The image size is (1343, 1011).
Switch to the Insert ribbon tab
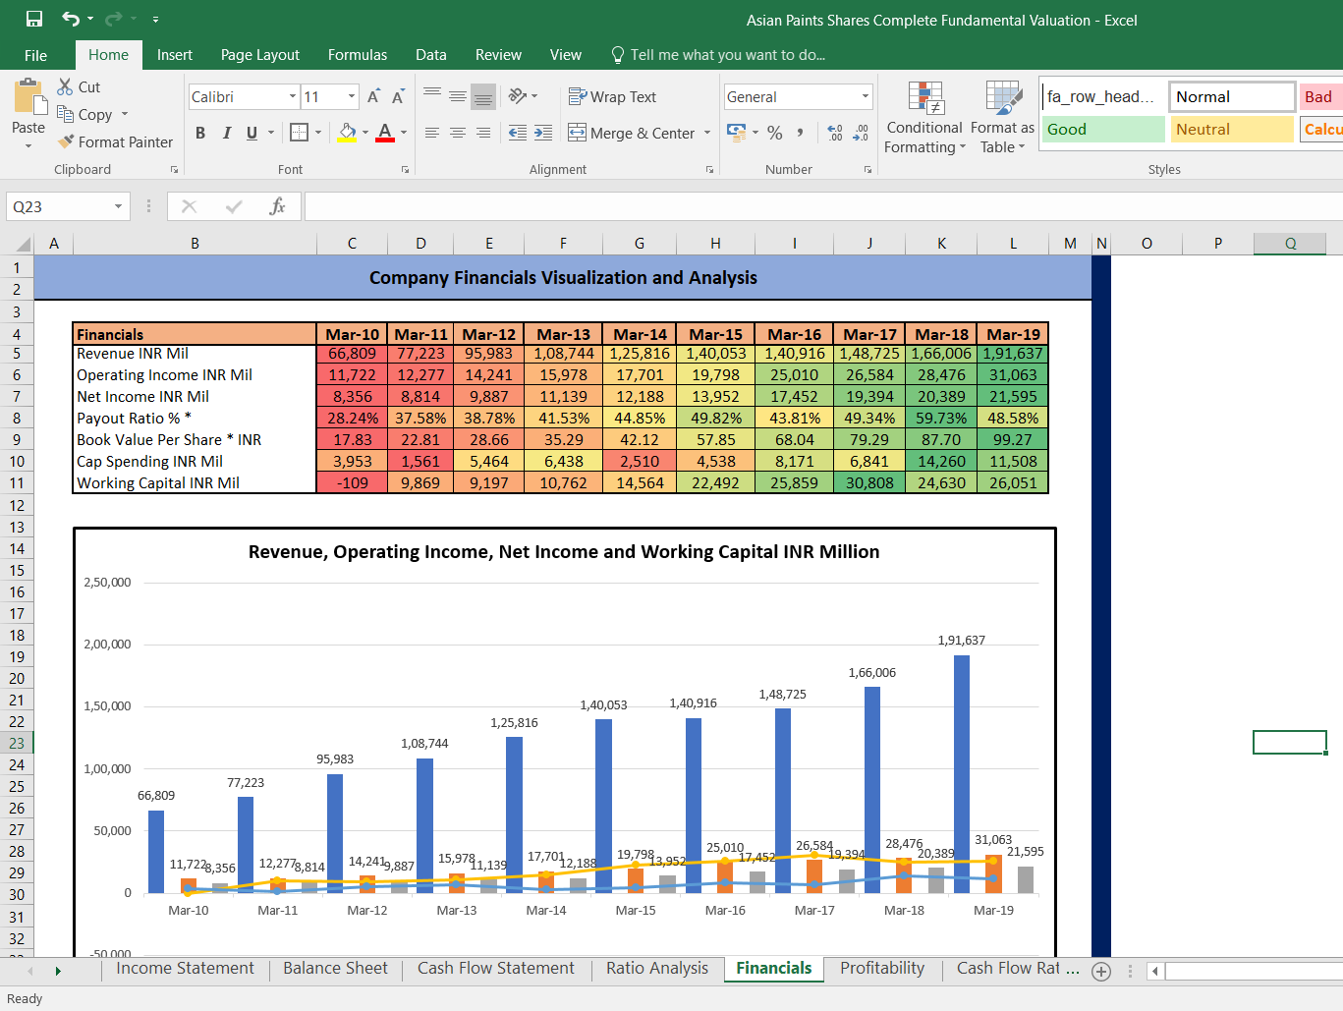point(175,55)
